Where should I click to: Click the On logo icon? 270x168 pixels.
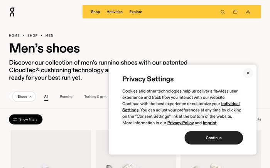(x=12, y=12)
